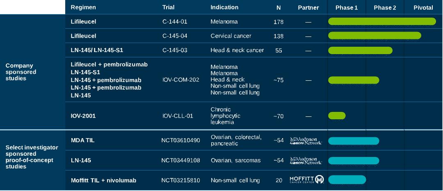Click the MD Anderson logo in the LN-145 ovarian, sarcomas row
This screenshot has width=443, height=191.
pos(306,161)
